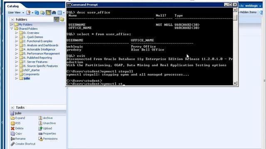
Task: Open the New object dropdown arrow
Action: (x=32, y=13)
